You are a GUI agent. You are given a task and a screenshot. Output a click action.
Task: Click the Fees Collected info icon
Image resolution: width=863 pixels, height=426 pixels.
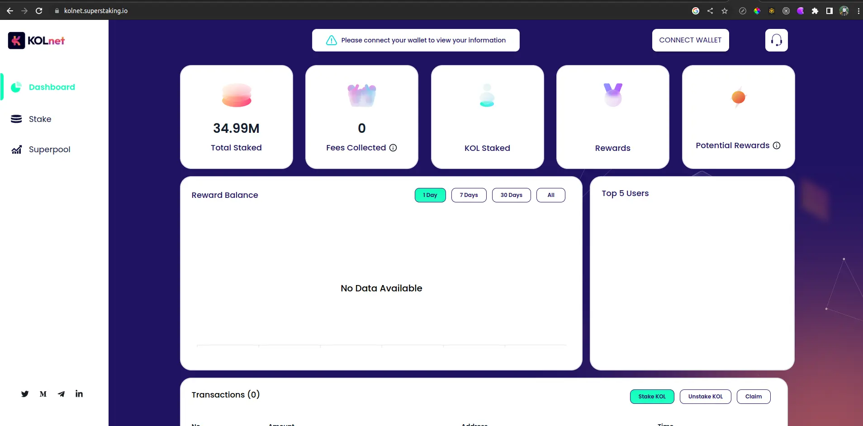393,148
